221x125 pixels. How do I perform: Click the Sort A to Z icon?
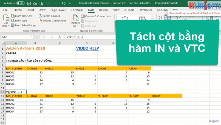[x=160, y=18]
